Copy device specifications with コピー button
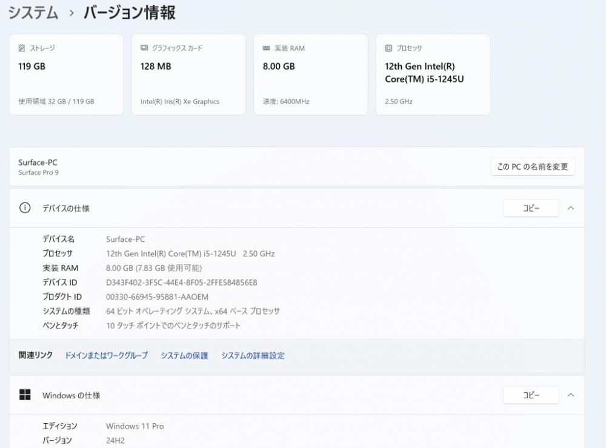Image resolution: width=606 pixels, height=448 pixels. pyautogui.click(x=531, y=208)
